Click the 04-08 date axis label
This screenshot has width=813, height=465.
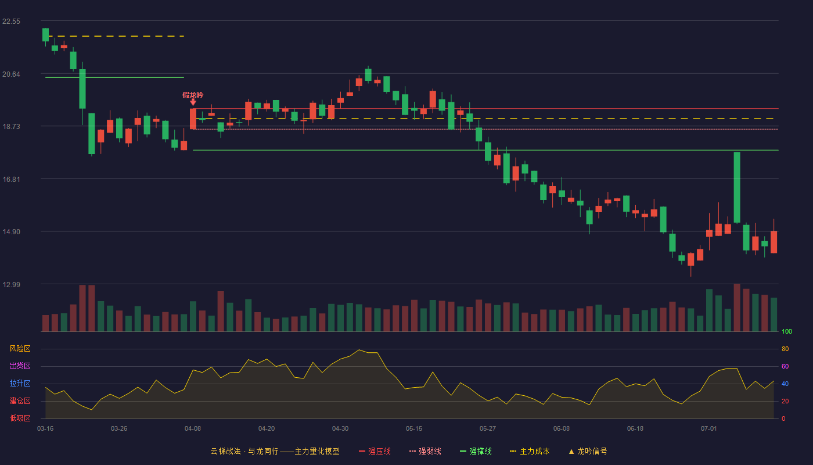tap(193, 428)
